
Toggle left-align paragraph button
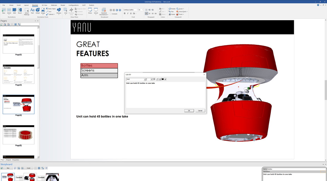click(146, 13)
